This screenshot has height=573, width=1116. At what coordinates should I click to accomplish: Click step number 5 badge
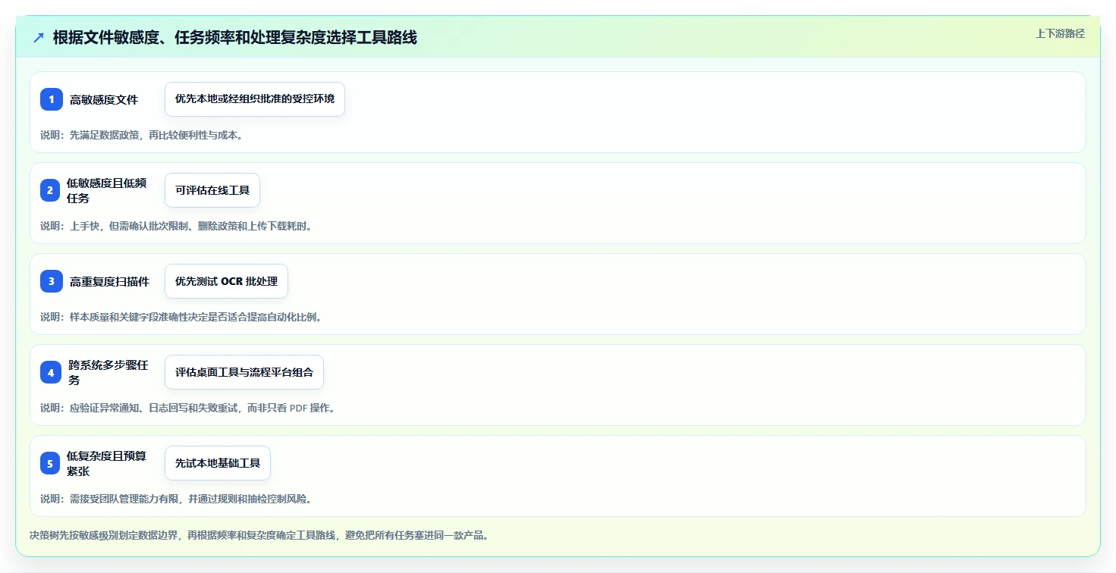click(x=50, y=463)
